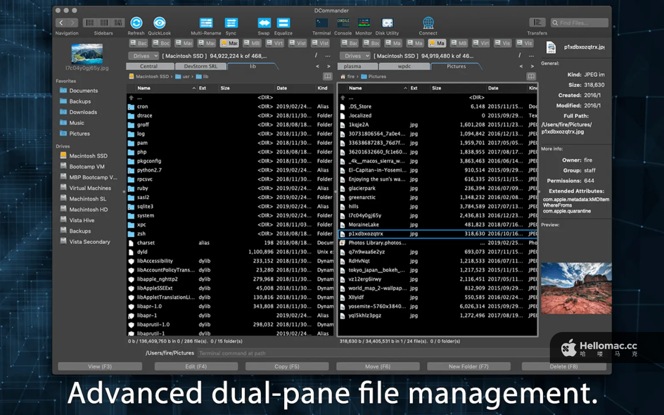Select the Pictures tab
This screenshot has width=664, height=415.
click(456, 66)
